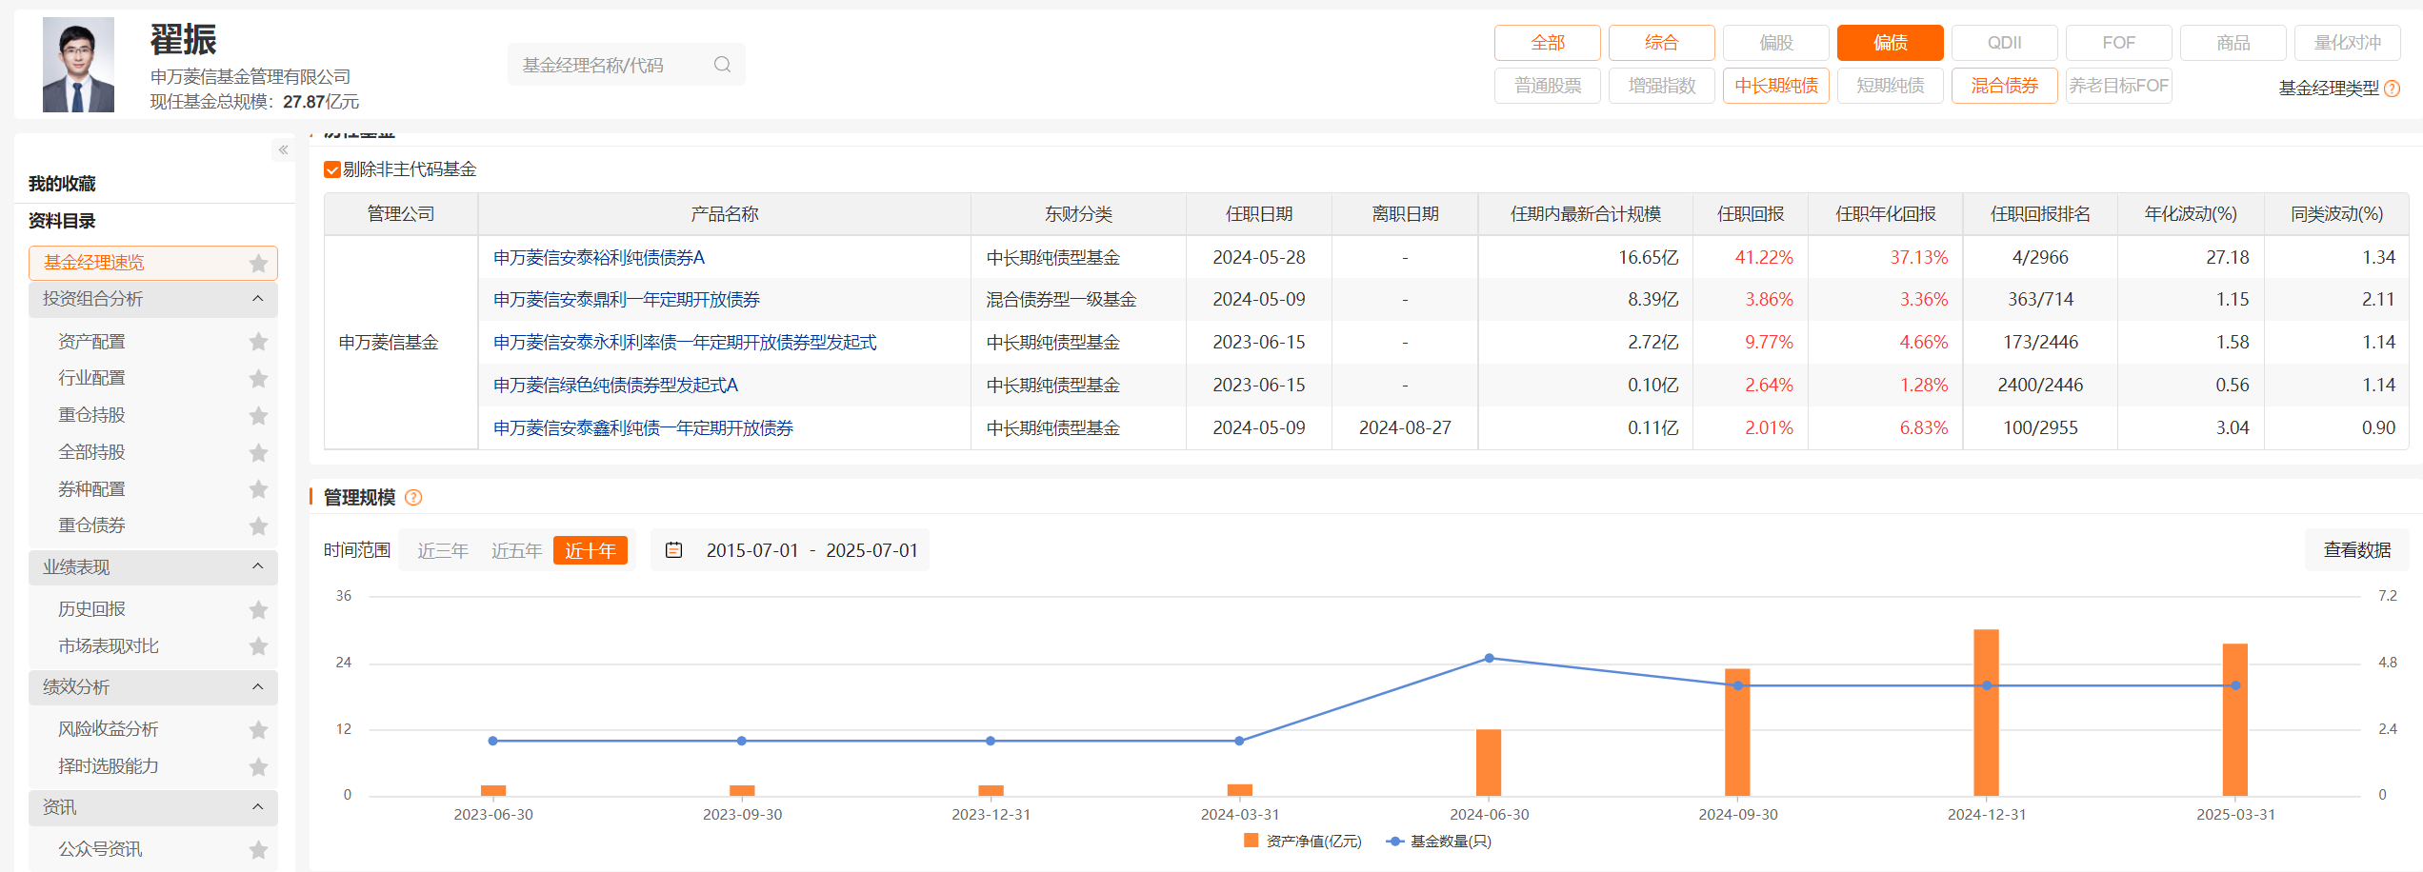Toggle 剔除非主代码基金 checkbox
Image resolution: width=2423 pixels, height=872 pixels.
(332, 169)
